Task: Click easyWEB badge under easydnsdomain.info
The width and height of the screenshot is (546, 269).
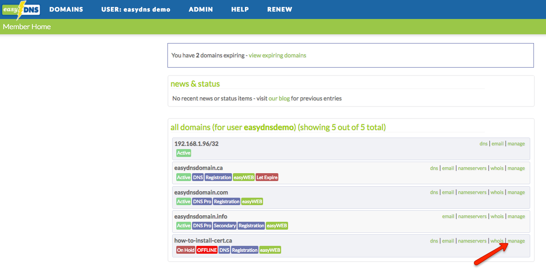Action: [277, 226]
